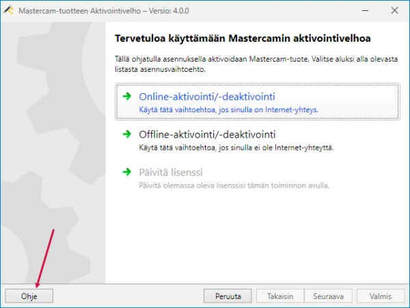This screenshot has height=308, width=410.
Task: Click the offline option's no-Internet description text
Action: 236,147
